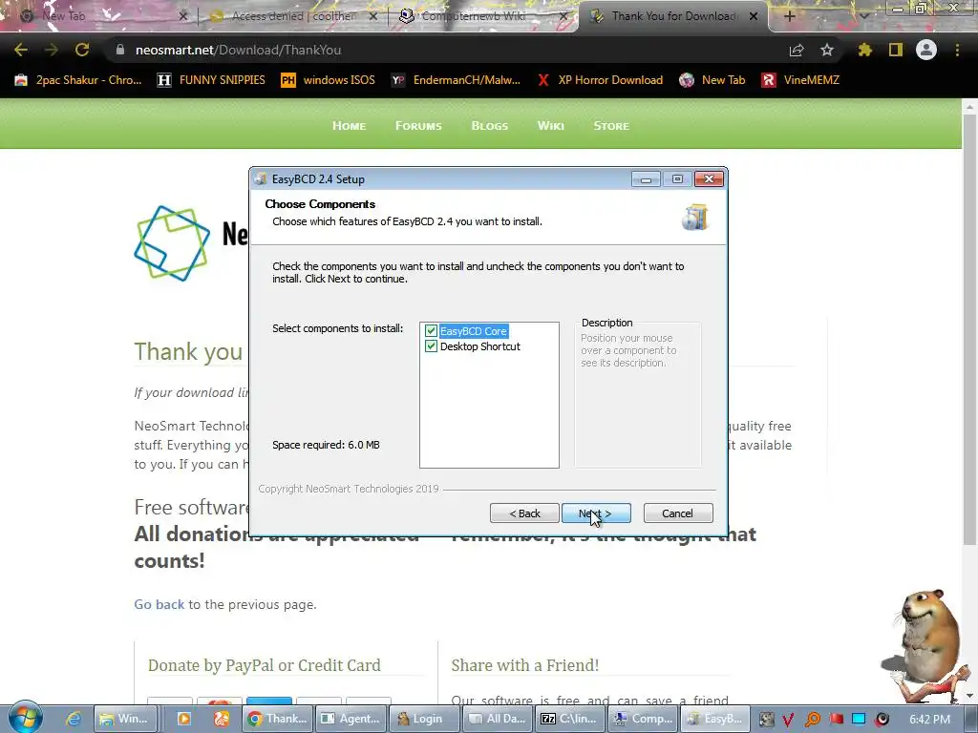
Task: Open the Chrome three-dot menu
Action: (957, 50)
